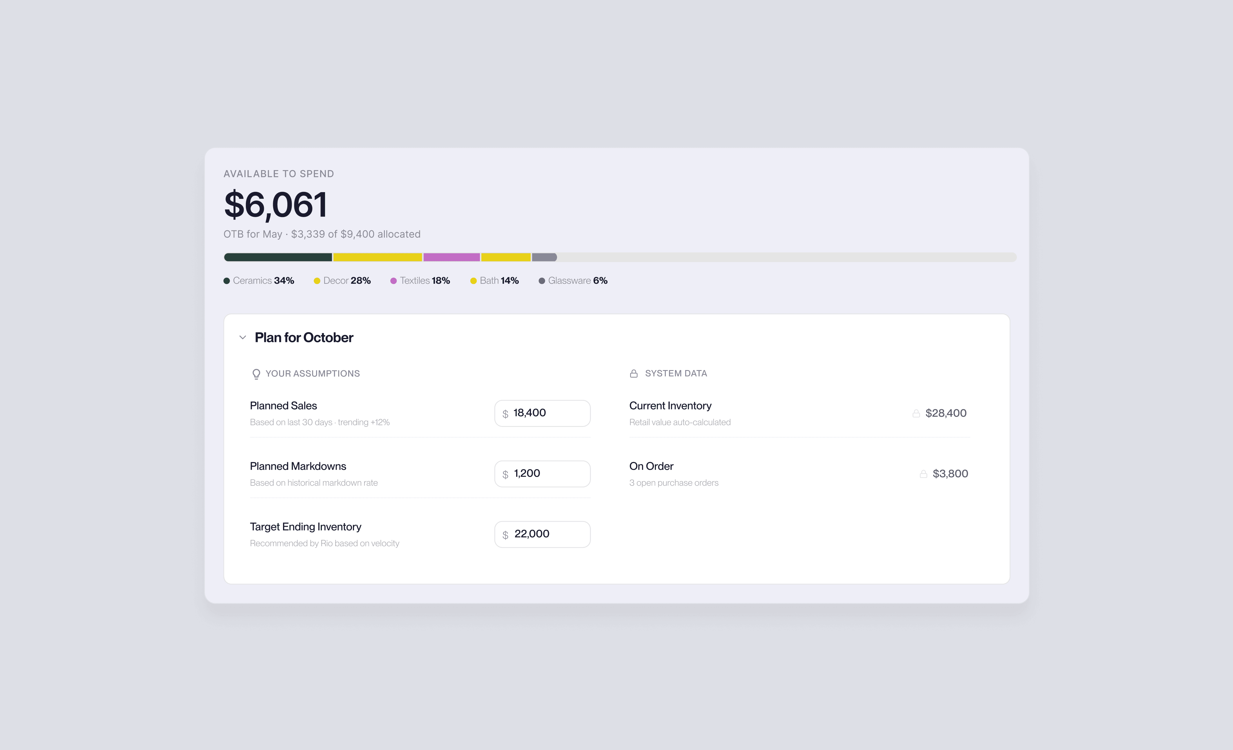
Task: Click the dark green Ceramics bar segment
Action: (x=278, y=257)
